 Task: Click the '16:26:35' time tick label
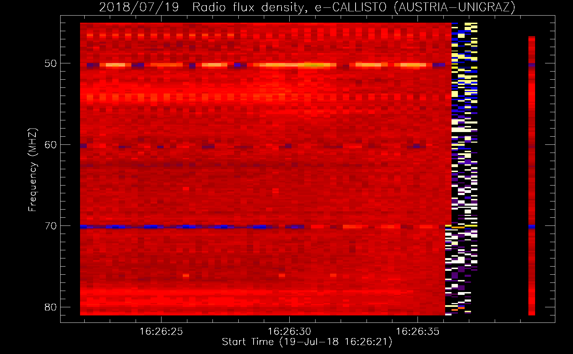[x=418, y=332]
